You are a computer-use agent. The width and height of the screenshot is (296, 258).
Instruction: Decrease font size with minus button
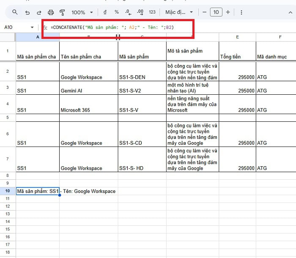click(205, 12)
